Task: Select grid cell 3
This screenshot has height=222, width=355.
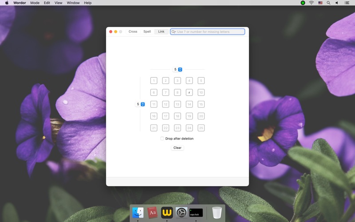Action: tap(177, 81)
